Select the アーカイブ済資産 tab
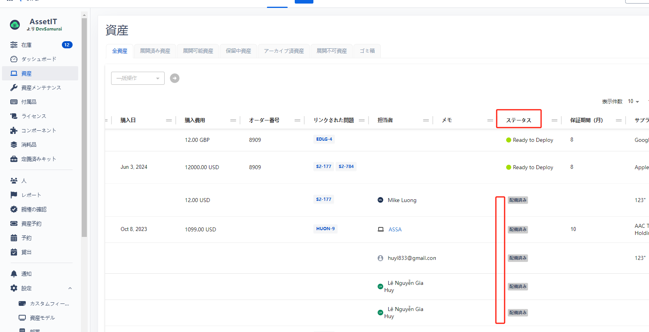 tap(284, 51)
